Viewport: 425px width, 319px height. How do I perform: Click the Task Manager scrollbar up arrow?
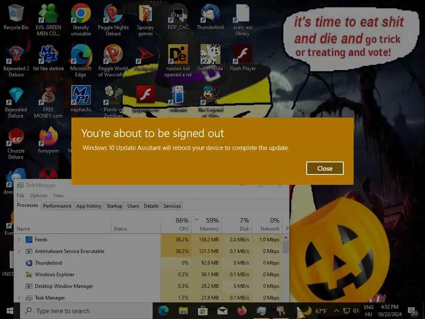[286, 238]
